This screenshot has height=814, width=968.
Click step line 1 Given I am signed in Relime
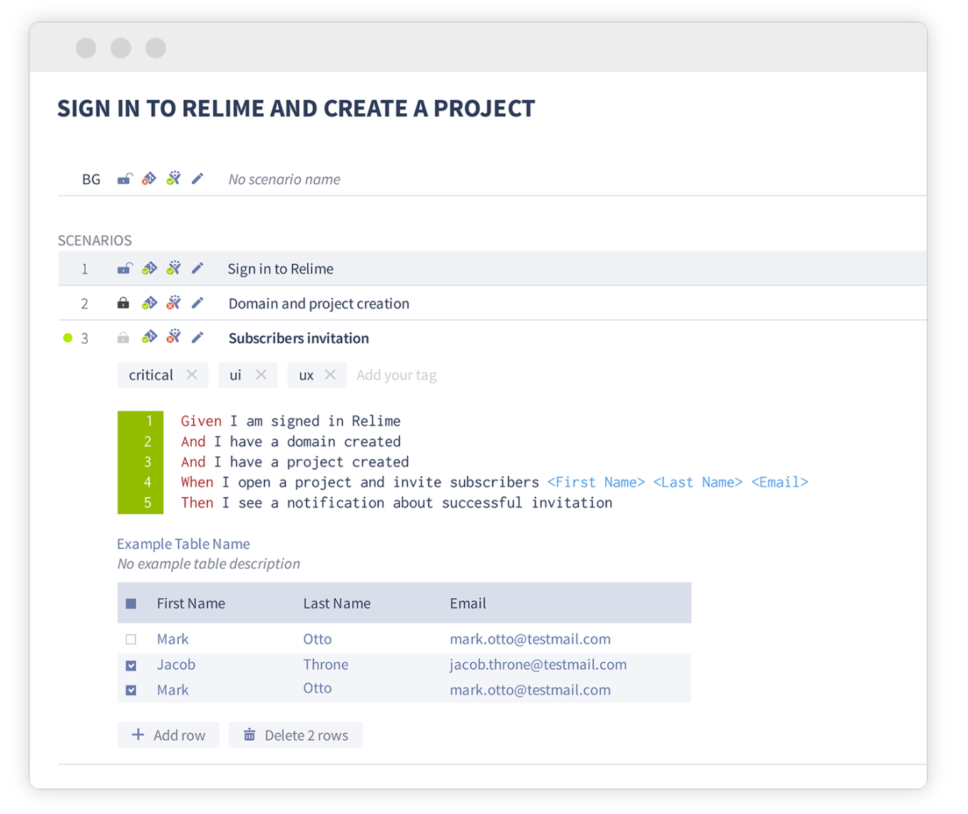pos(290,421)
